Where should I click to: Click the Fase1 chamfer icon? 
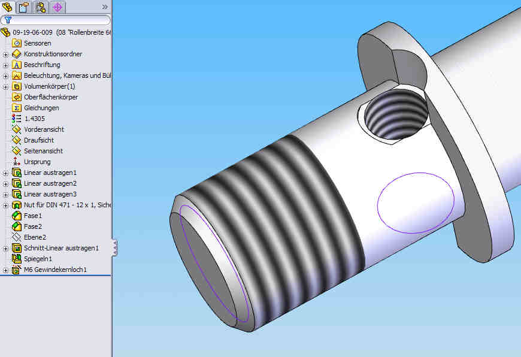17,216
